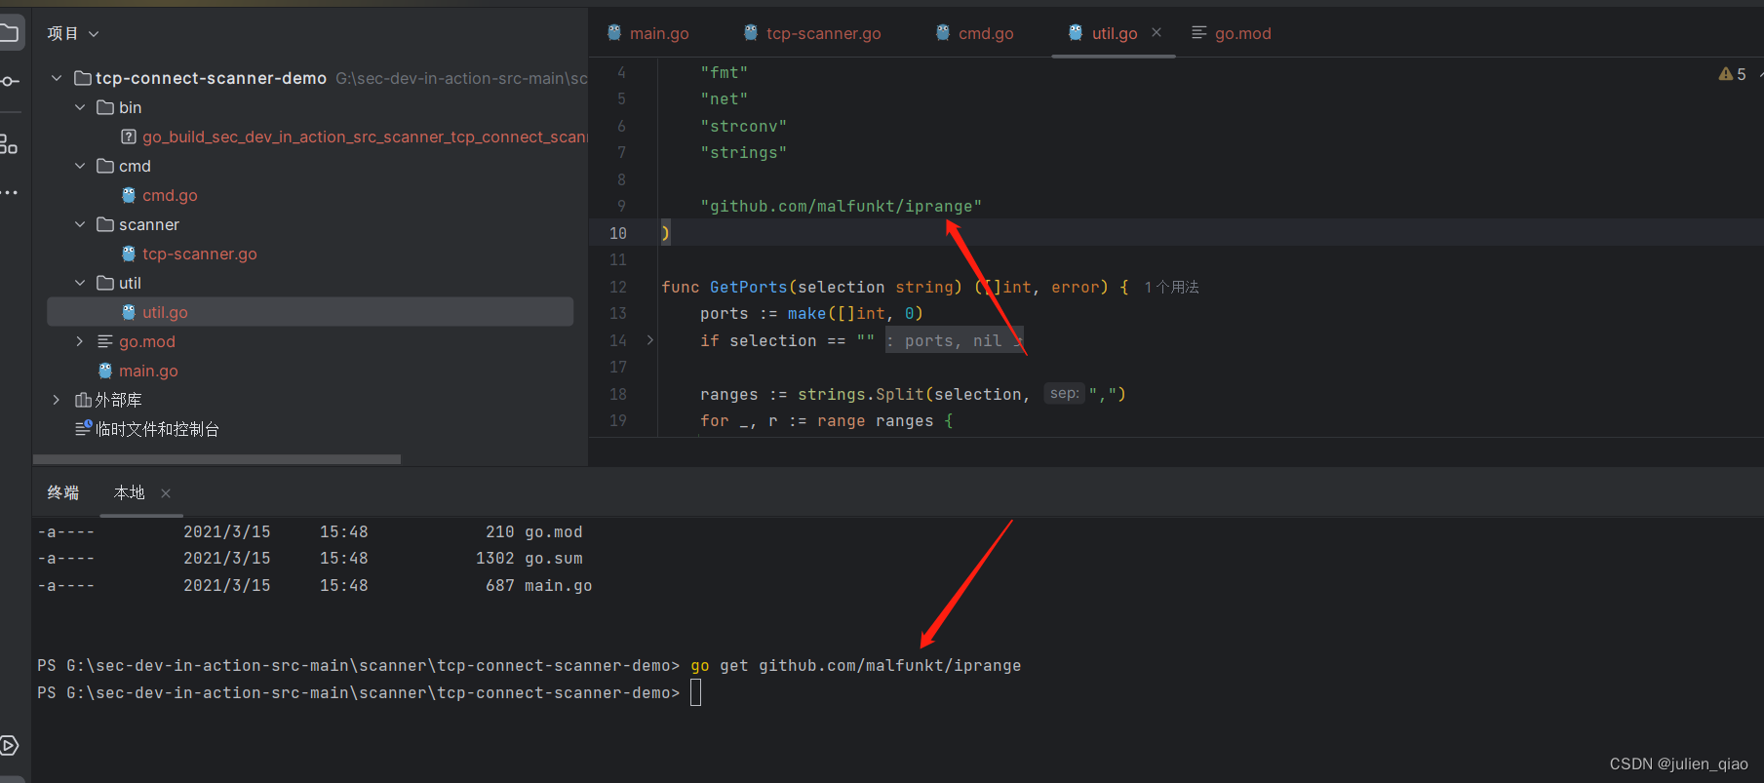Click the project tree horizontal scrollbar
This screenshot has width=1764, height=783.
tap(216, 458)
